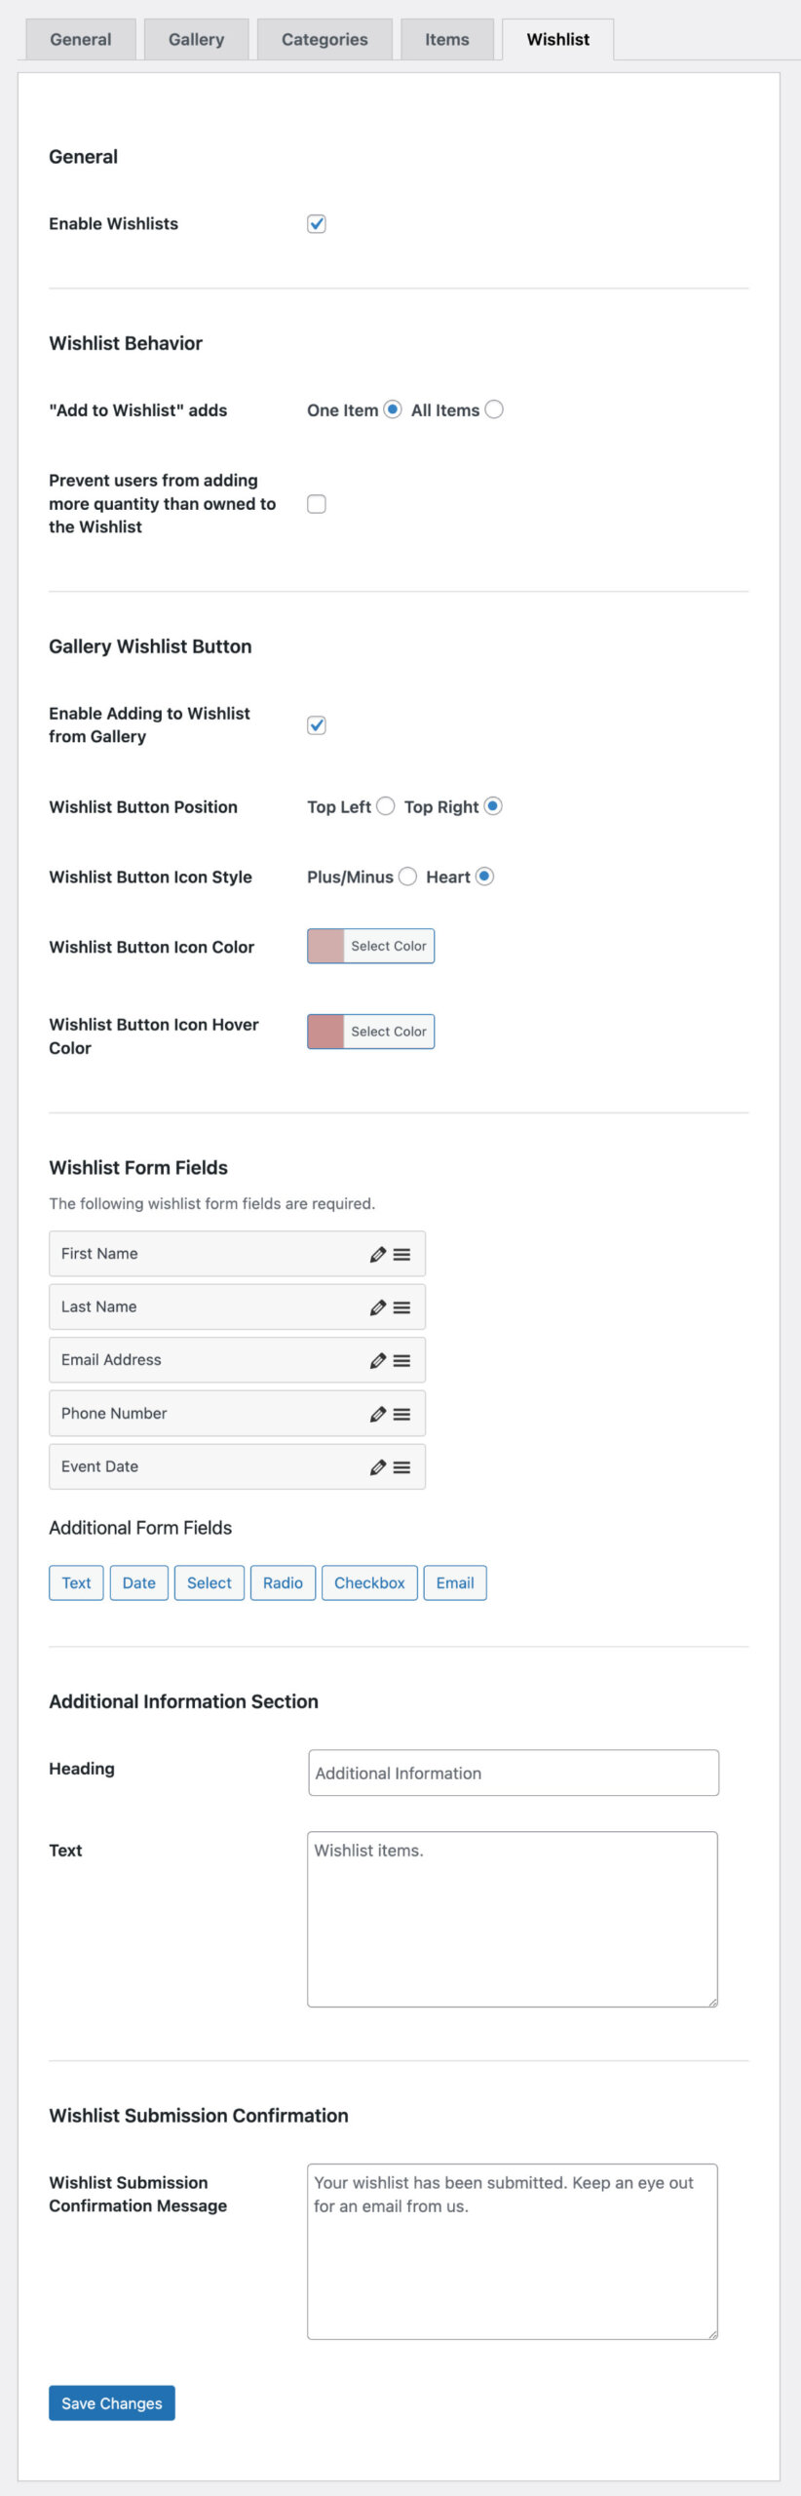Save Changes to wishlist settings
Viewport: 801px width, 2496px height.
click(x=112, y=2402)
